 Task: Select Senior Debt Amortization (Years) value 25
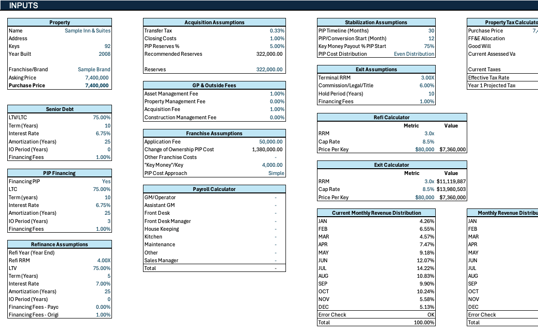coord(108,142)
